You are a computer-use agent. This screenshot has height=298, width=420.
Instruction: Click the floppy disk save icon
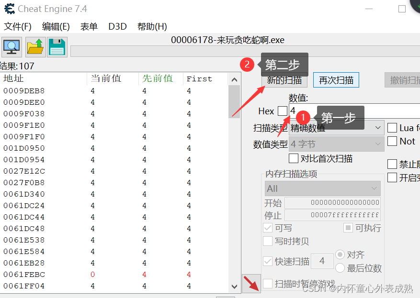click(x=57, y=47)
